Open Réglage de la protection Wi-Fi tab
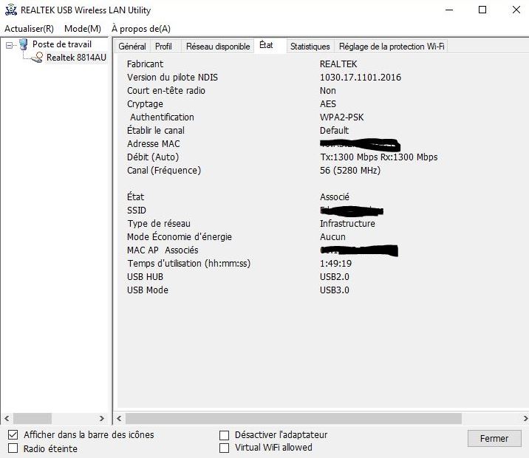 coord(392,47)
